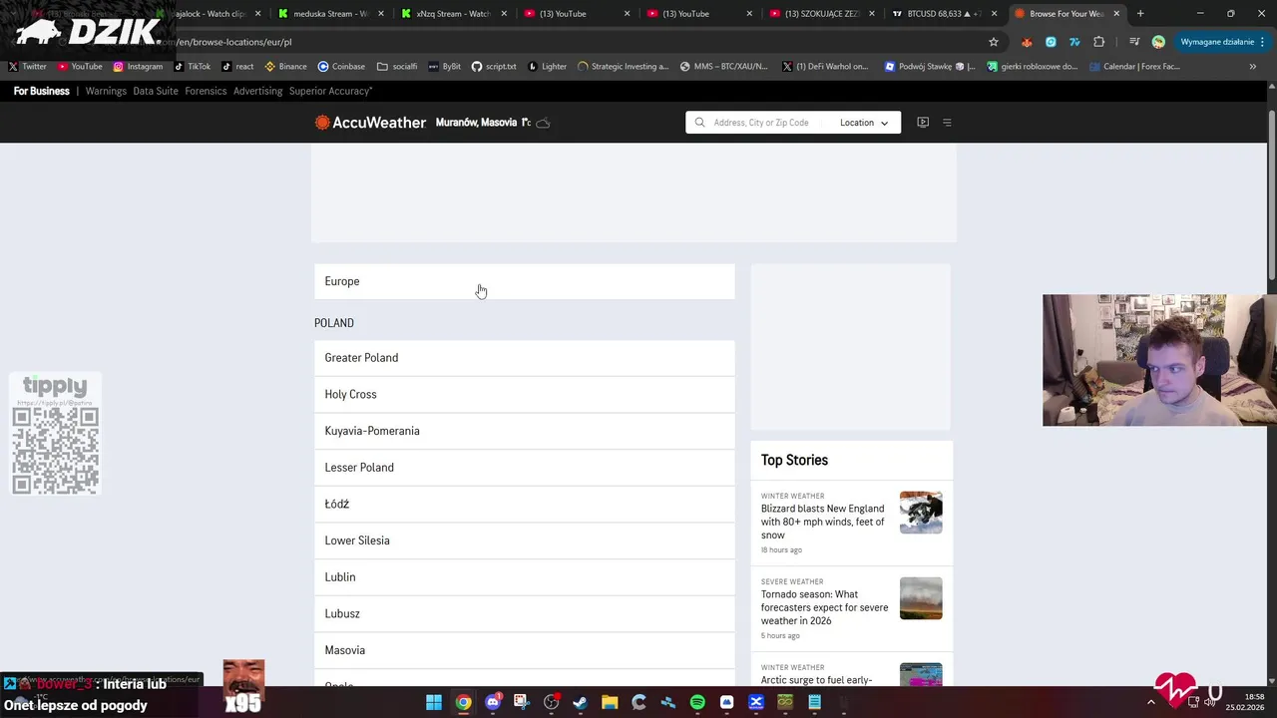1277x718 pixels.
Task: Open the Blizzard blasts New England story
Action: (x=823, y=522)
